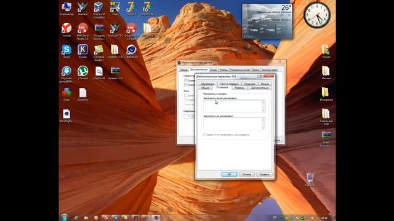This screenshot has height=221, width=394.
Task: Open the Игровой центр@Mail desktop icon
Action: (66, 74)
